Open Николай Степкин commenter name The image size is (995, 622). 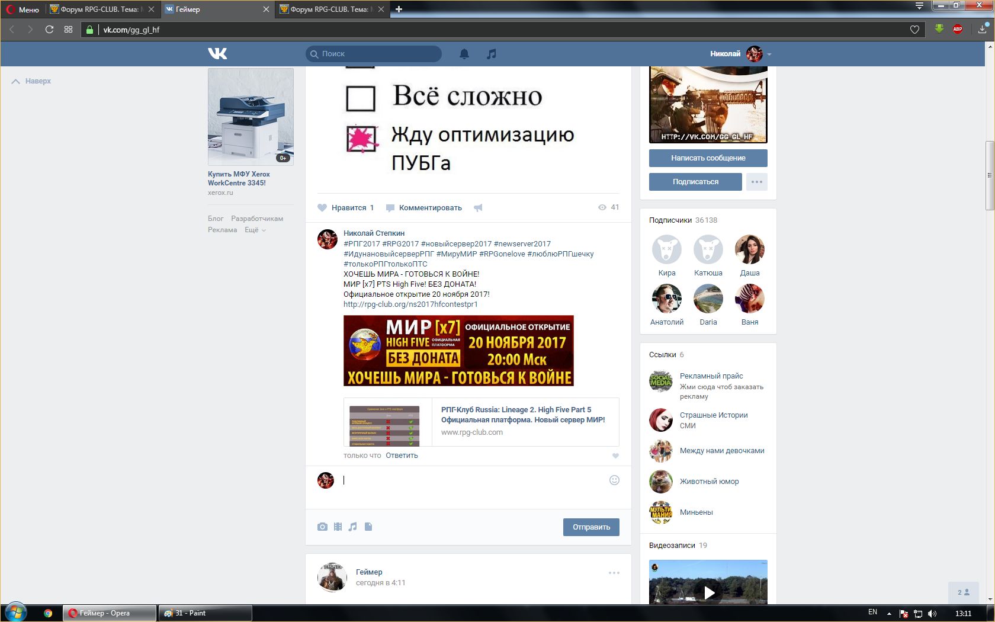click(x=374, y=233)
